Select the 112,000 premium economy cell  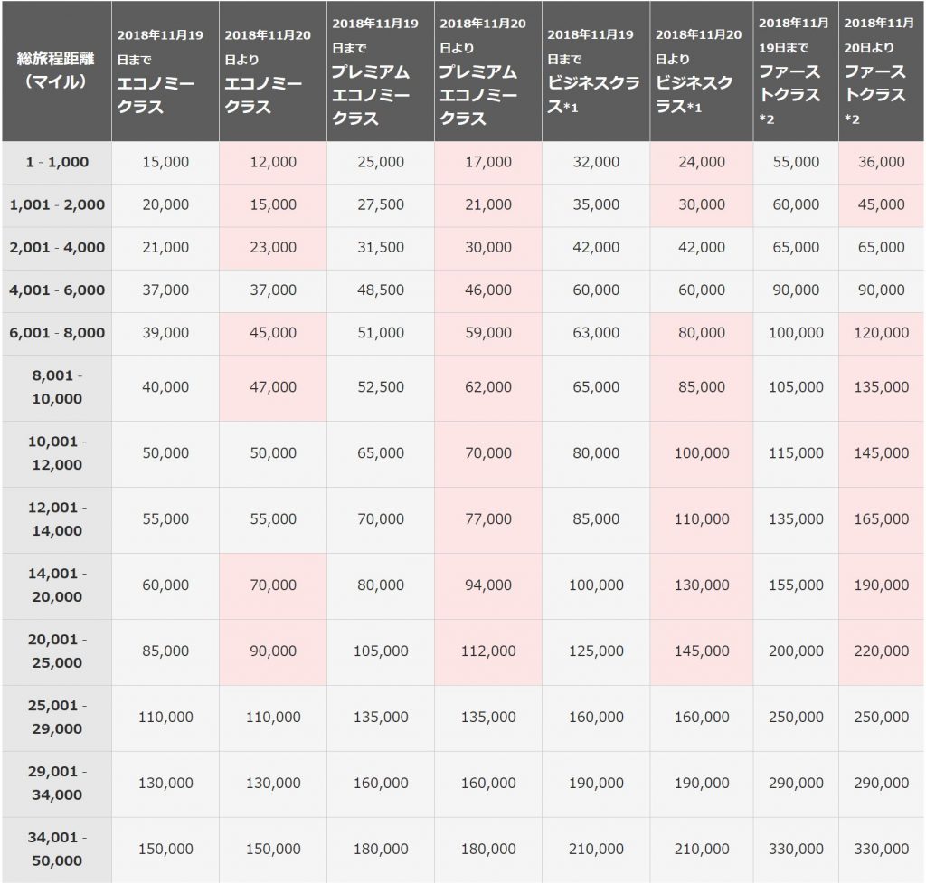click(x=487, y=651)
